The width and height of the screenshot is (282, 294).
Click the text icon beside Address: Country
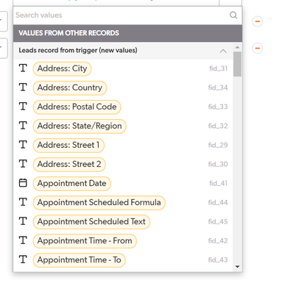pos(23,87)
